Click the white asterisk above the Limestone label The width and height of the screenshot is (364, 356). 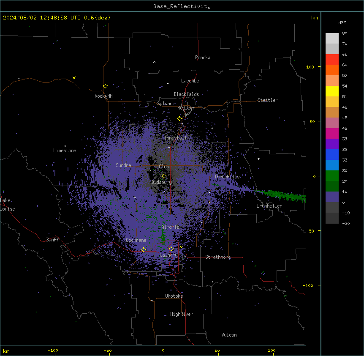point(65,146)
